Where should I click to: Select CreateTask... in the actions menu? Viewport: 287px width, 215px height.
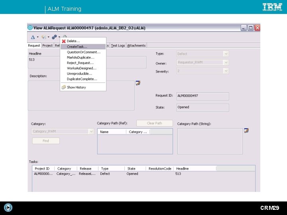[83, 47]
